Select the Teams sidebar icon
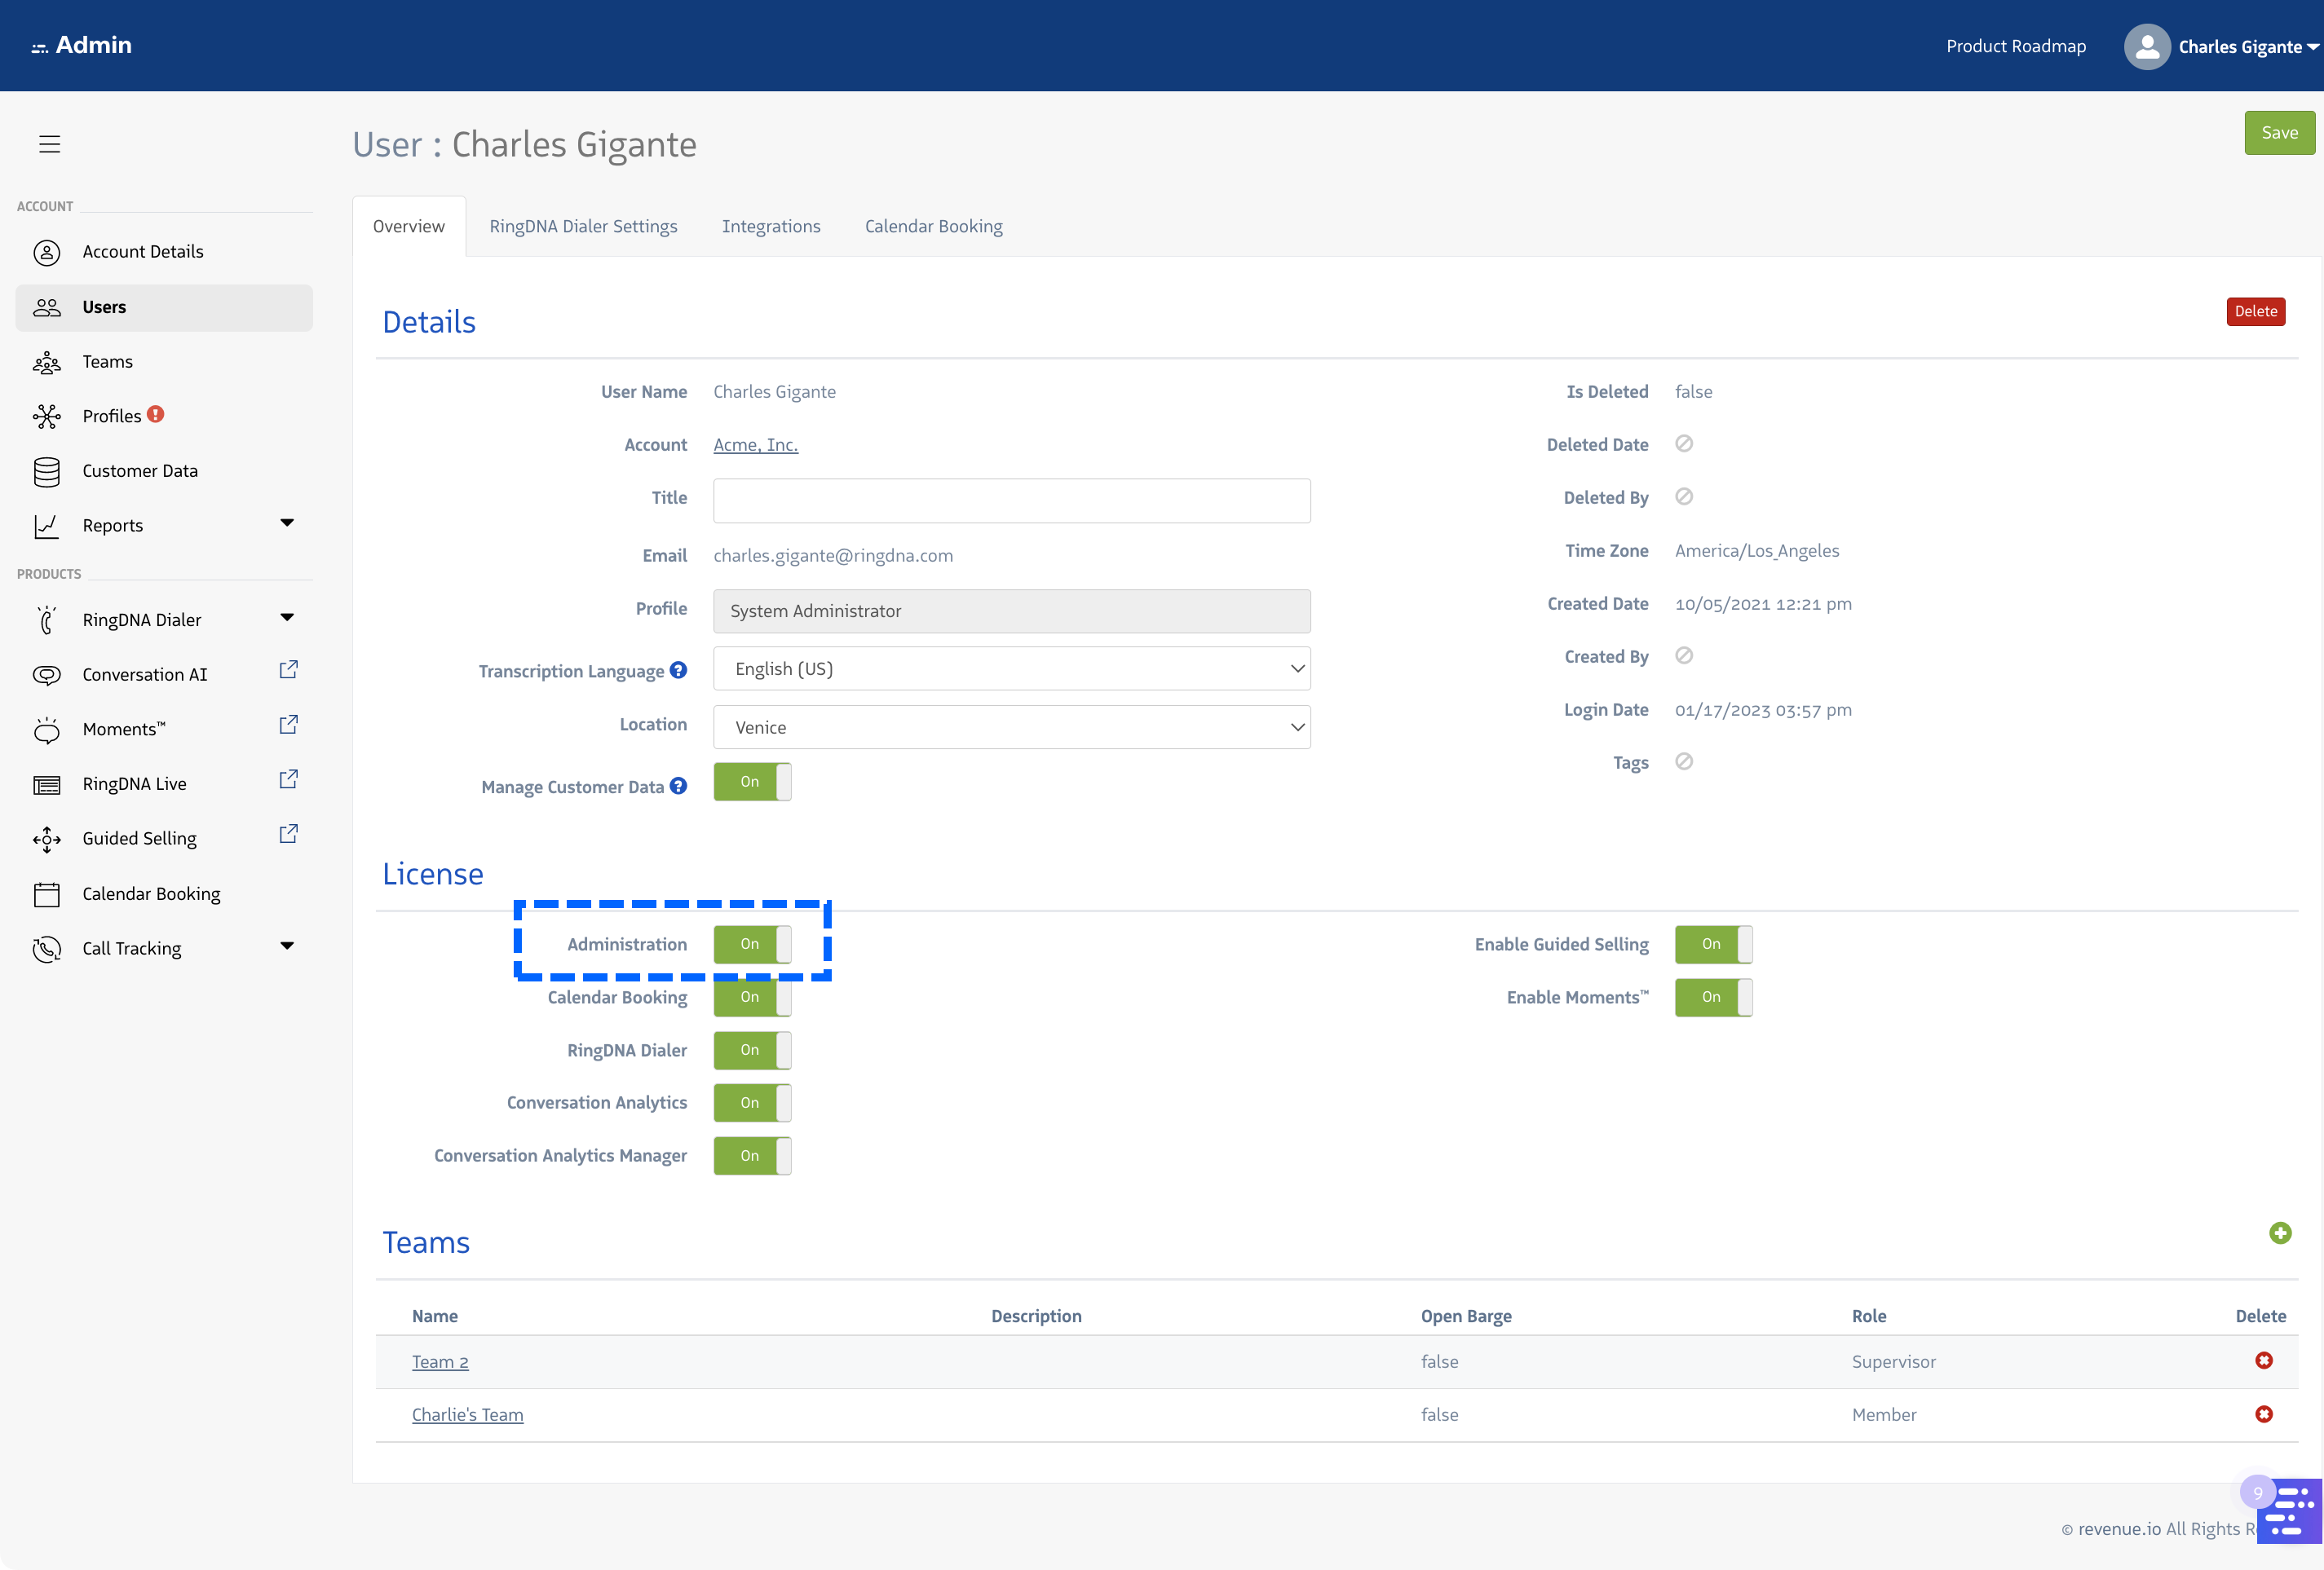This screenshot has width=2324, height=1570. coord(47,362)
